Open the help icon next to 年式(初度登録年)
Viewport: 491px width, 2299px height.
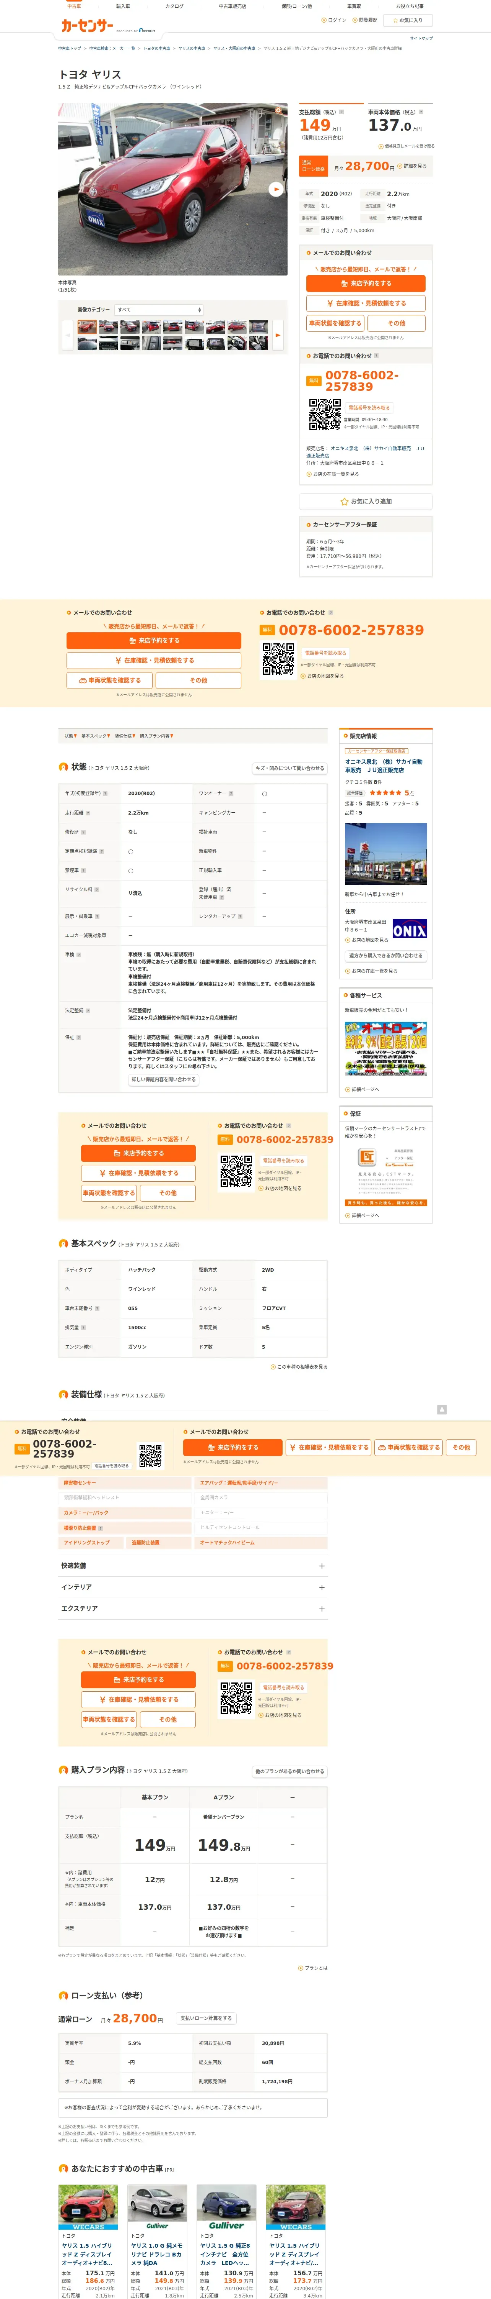(x=105, y=794)
